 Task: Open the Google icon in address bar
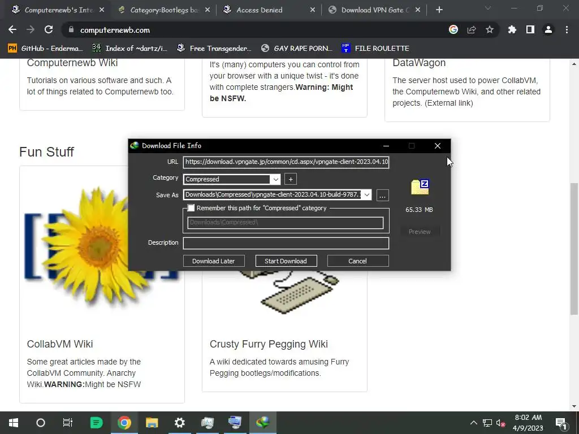coord(453,29)
